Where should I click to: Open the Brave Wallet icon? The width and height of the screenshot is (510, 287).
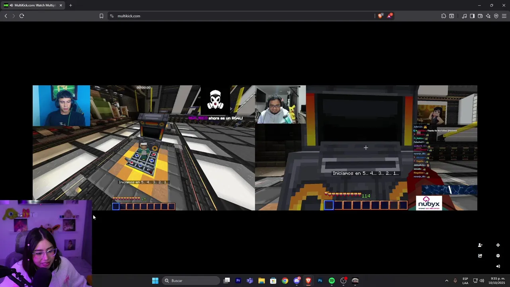point(480,16)
